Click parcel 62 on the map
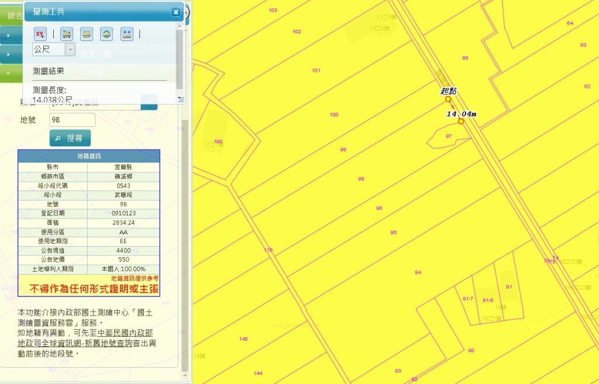 click(x=587, y=87)
